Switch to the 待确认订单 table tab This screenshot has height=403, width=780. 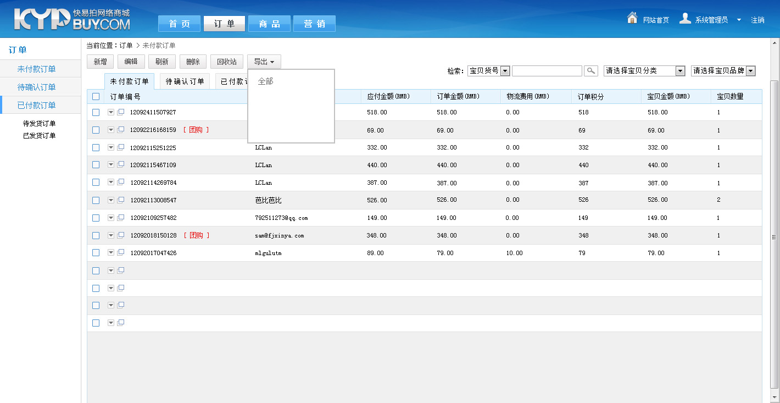pos(185,81)
